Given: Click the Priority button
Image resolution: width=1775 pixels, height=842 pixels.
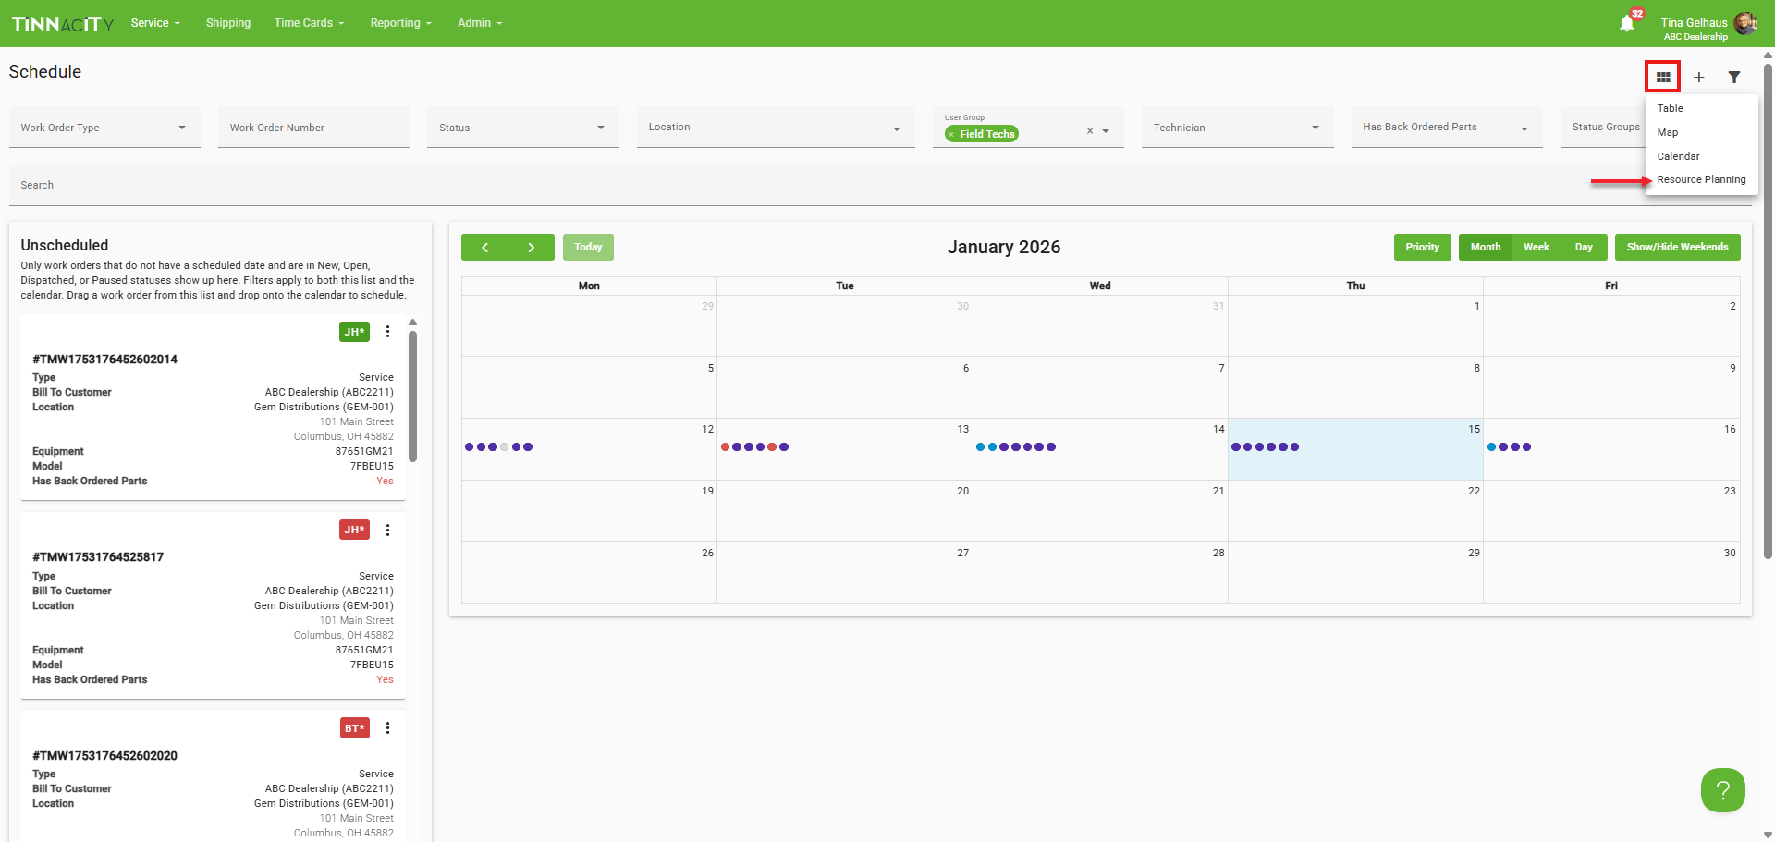Looking at the screenshot, I should point(1422,247).
